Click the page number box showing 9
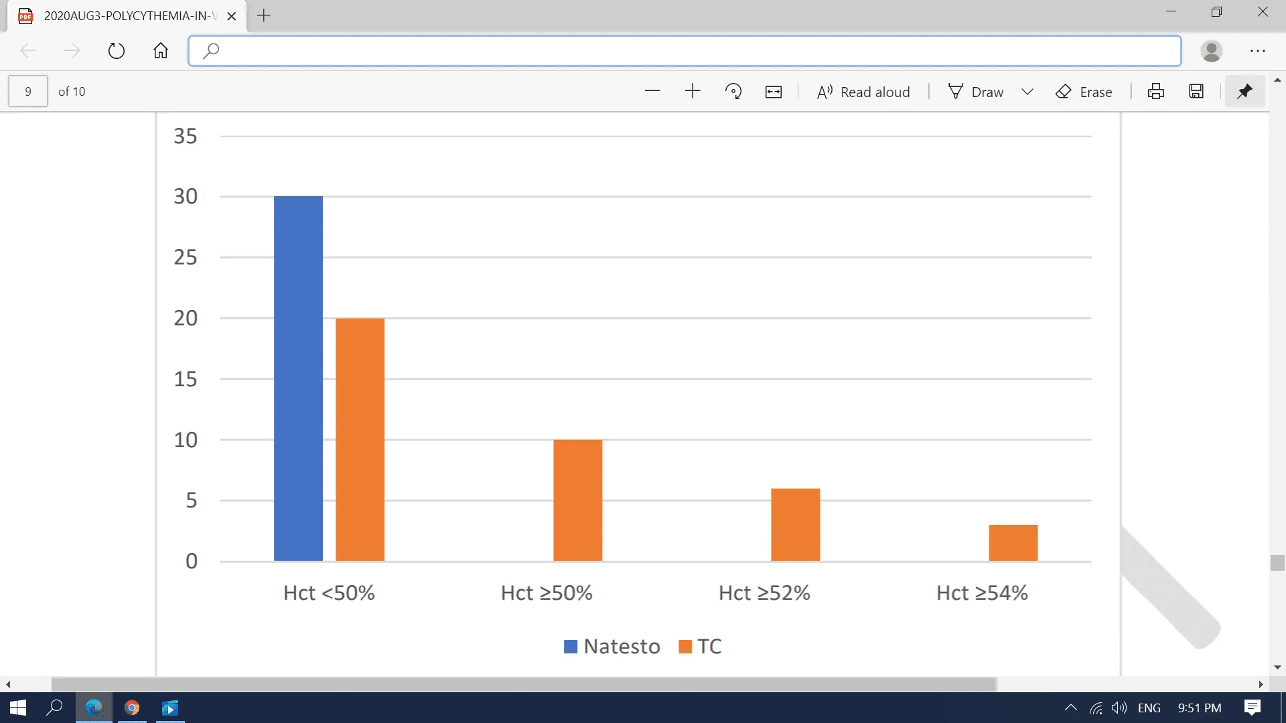Image resolution: width=1286 pixels, height=723 pixels. 27,91
